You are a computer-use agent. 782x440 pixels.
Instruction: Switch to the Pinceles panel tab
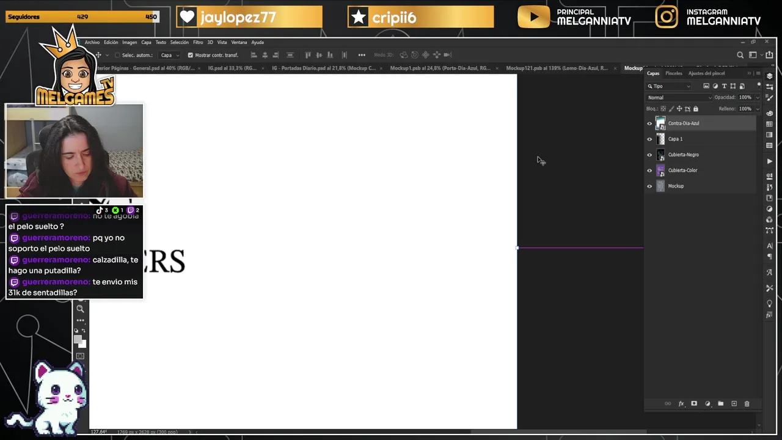[674, 73]
